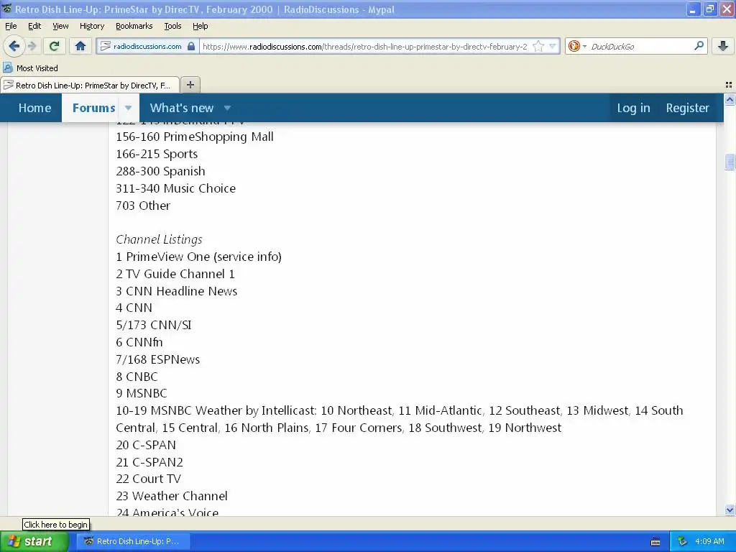Click the address bar URL field
The height and width of the screenshot is (552, 736).
click(364, 47)
